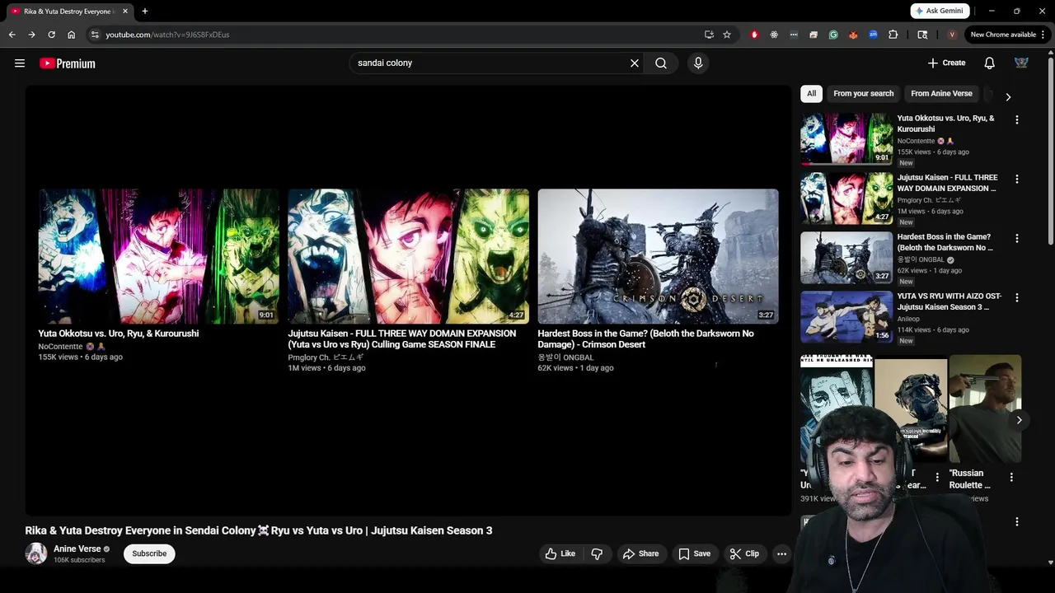Screen dimensions: 1055x593
Task: Start voice search with the microphone icon
Action: click(698, 63)
